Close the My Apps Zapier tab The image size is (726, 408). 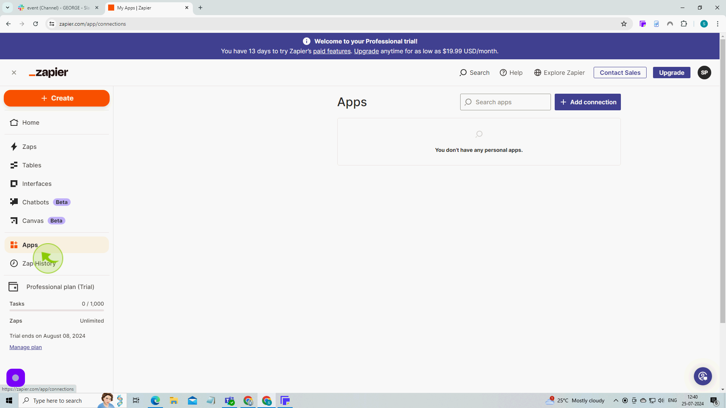coord(187,8)
